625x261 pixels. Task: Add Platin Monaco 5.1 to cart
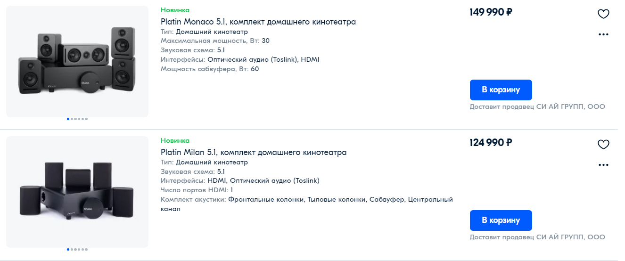(501, 90)
